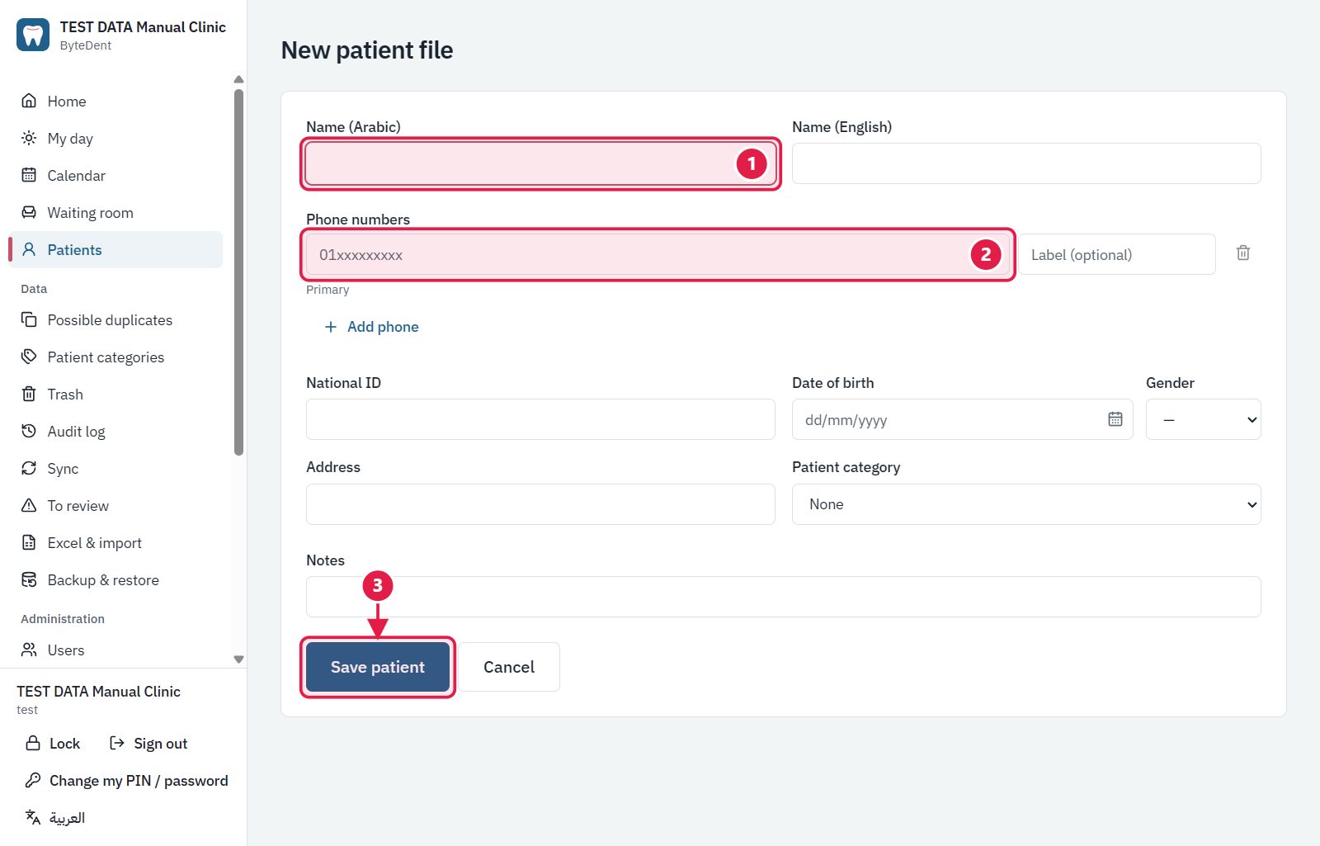
Task: Click Sign out
Action: point(148,744)
